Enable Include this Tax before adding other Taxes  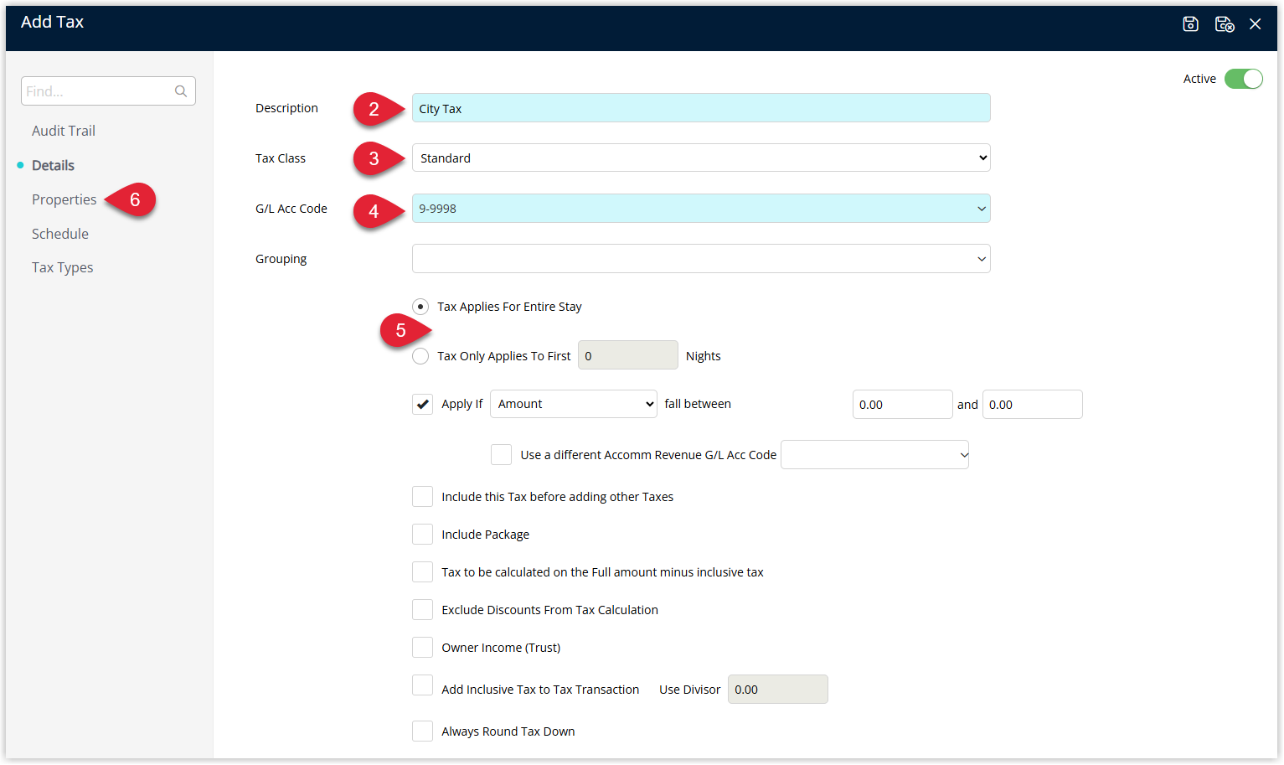tap(422, 497)
